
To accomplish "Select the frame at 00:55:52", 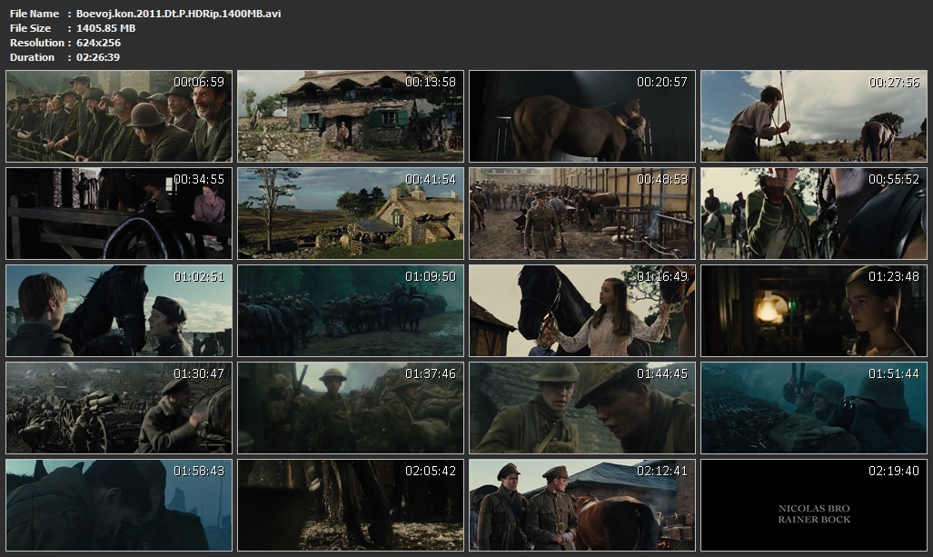I will pyautogui.click(x=814, y=214).
